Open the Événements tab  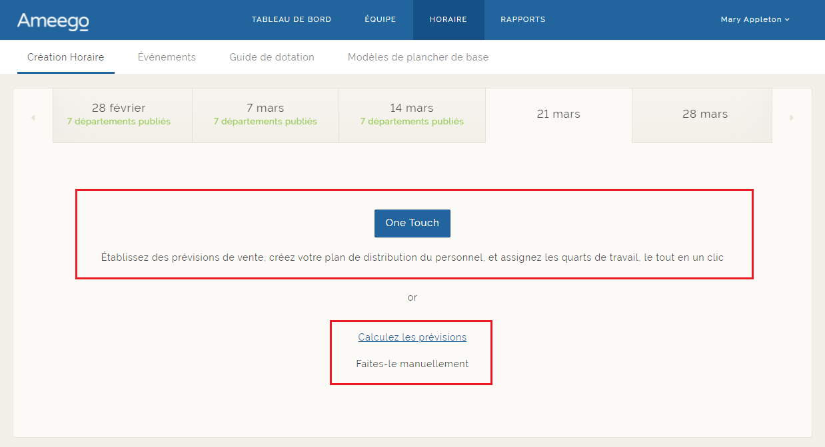point(167,57)
